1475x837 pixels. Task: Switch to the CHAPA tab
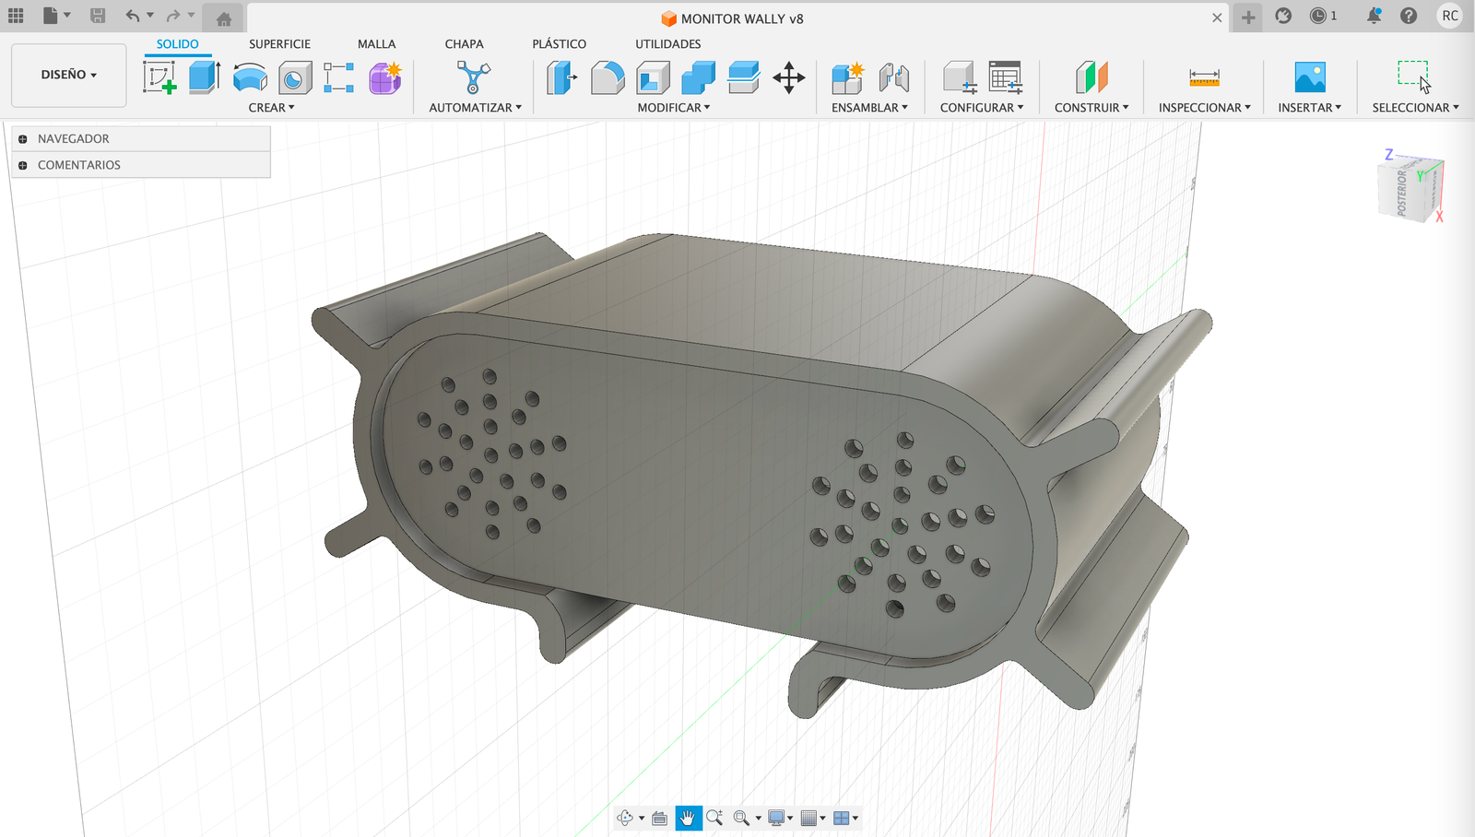click(464, 44)
